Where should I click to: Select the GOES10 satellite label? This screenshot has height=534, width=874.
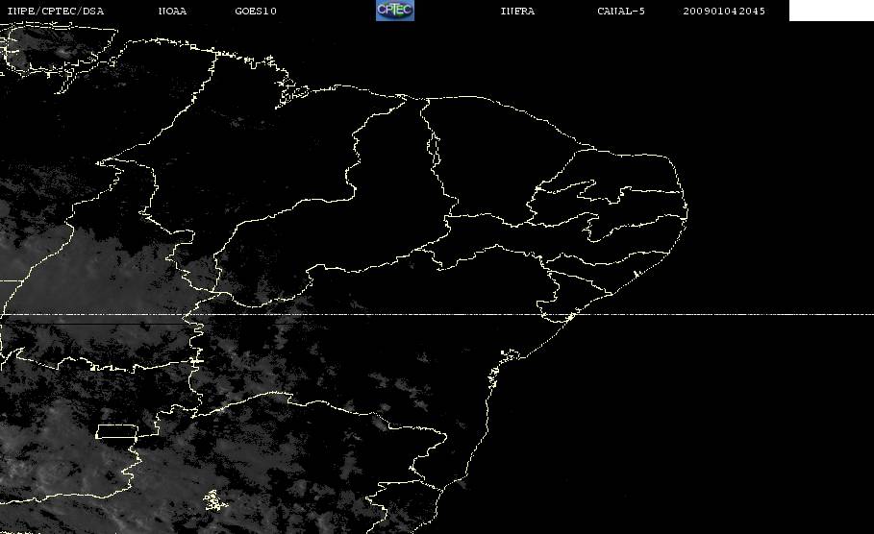coord(256,11)
